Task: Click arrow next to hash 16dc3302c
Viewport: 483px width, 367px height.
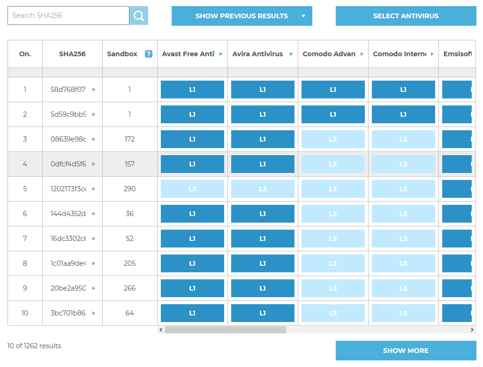Action: click(94, 239)
